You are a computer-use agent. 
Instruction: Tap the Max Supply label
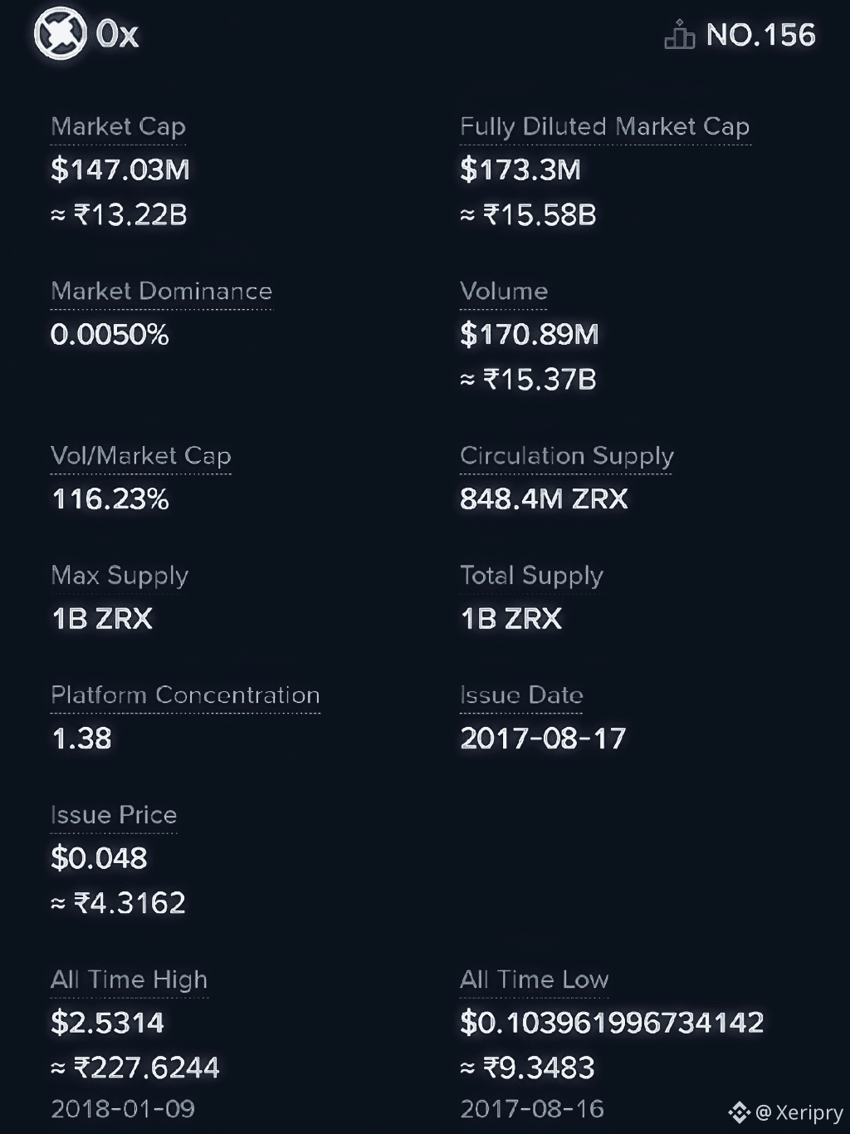[120, 576]
